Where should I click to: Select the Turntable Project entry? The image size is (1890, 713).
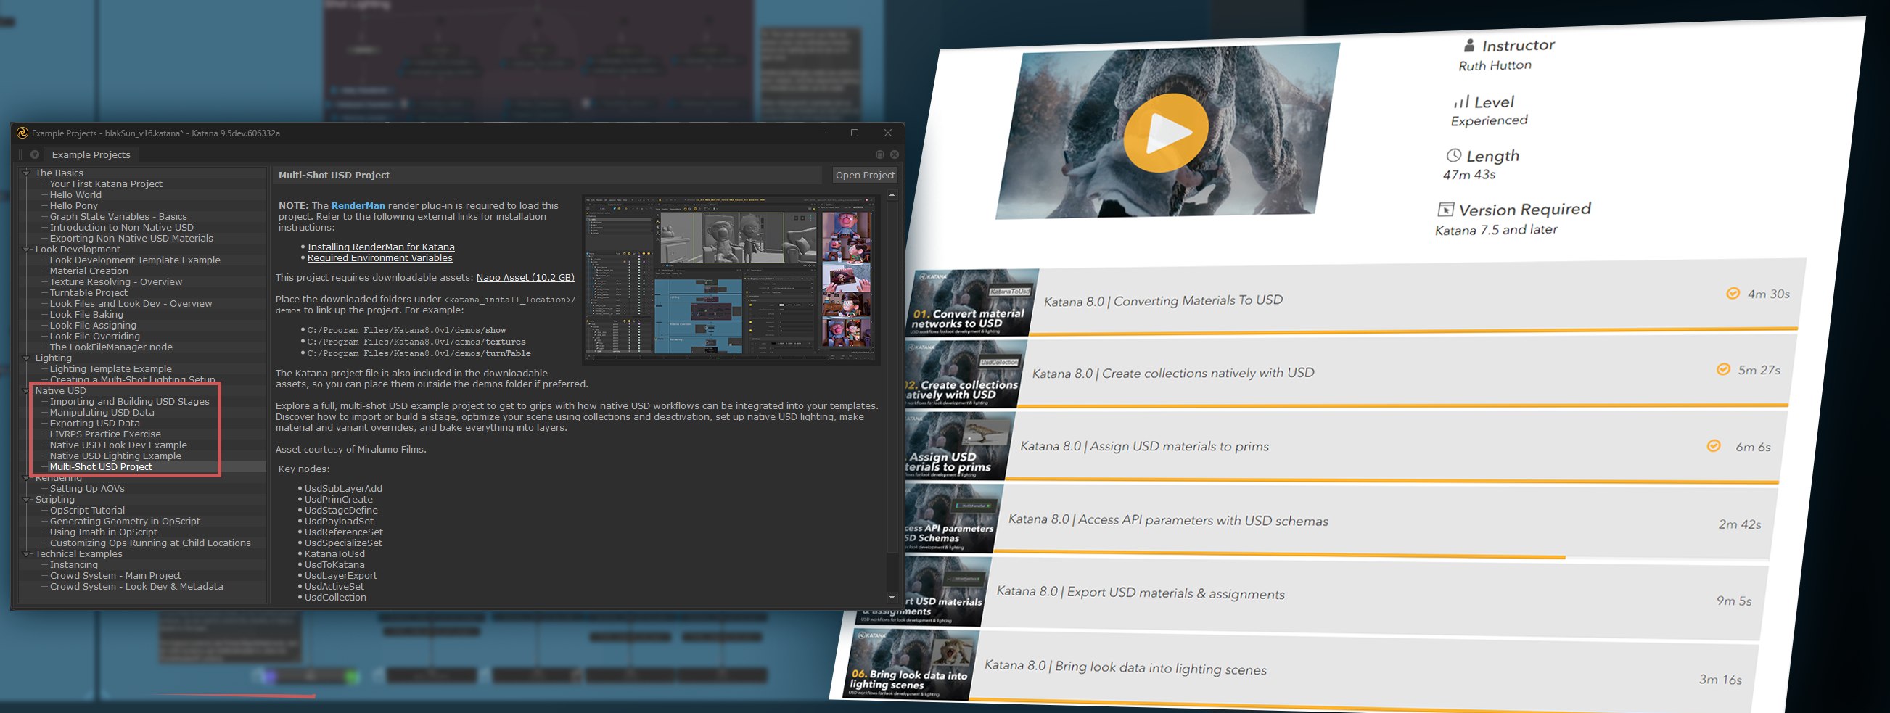pos(89,293)
